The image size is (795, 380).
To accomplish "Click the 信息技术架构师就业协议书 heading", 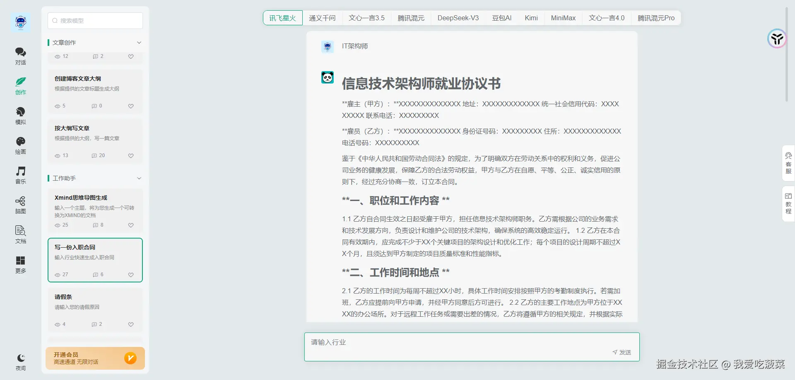I will point(421,84).
